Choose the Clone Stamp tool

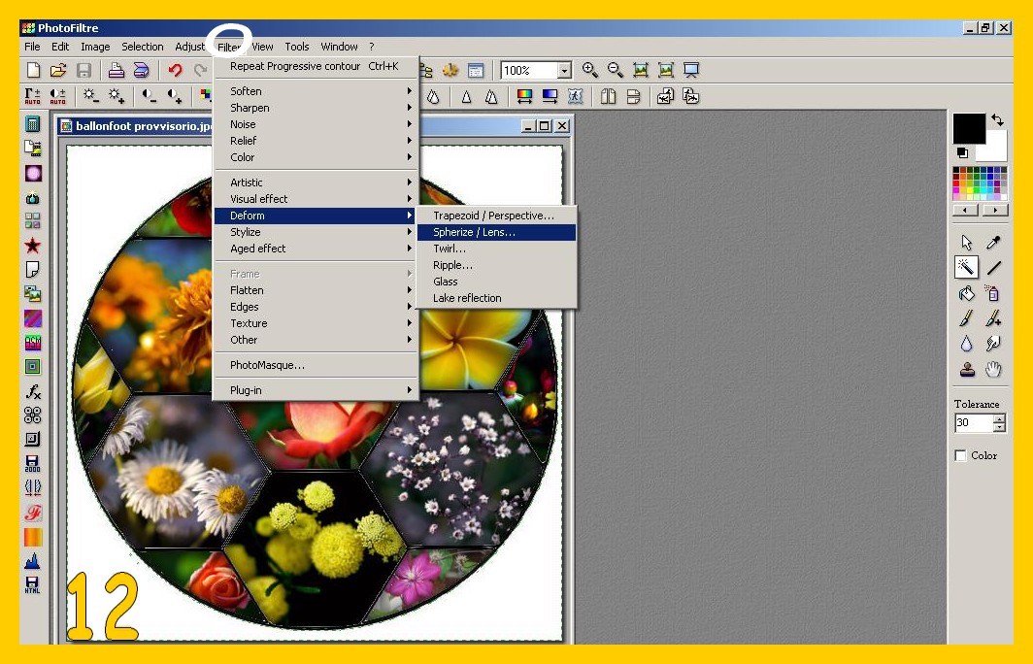[966, 369]
